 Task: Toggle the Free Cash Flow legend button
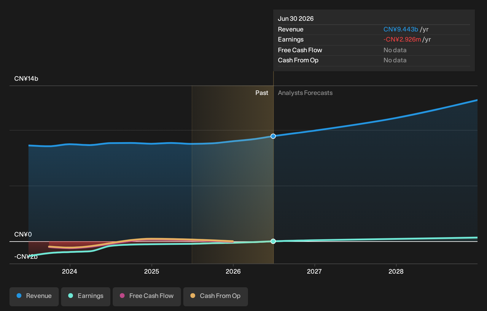[147, 296]
